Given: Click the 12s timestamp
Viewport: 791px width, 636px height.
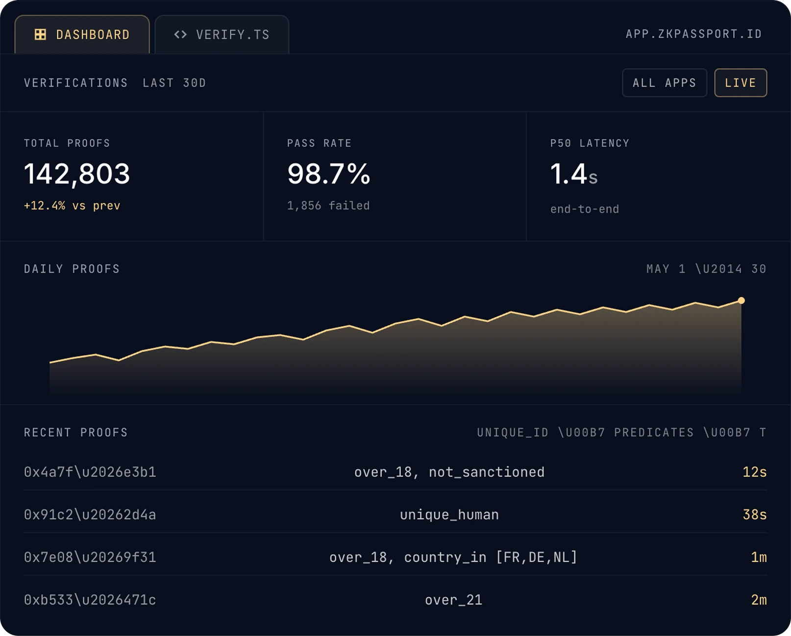Looking at the screenshot, I should pos(755,472).
